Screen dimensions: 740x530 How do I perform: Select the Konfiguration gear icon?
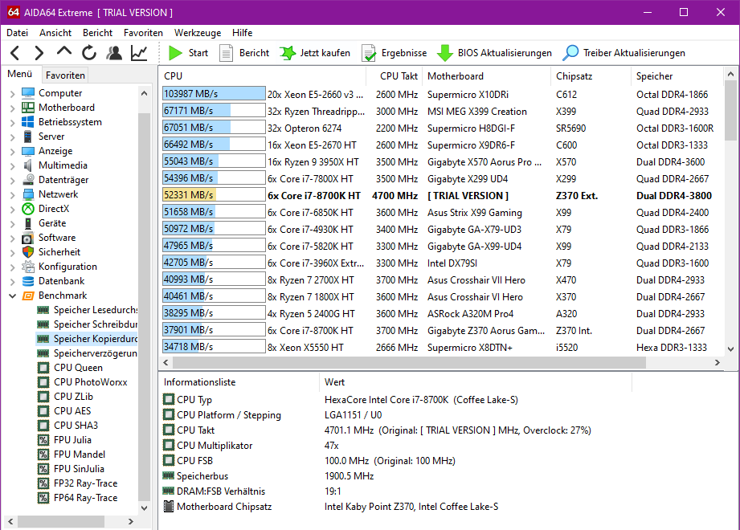point(28,267)
